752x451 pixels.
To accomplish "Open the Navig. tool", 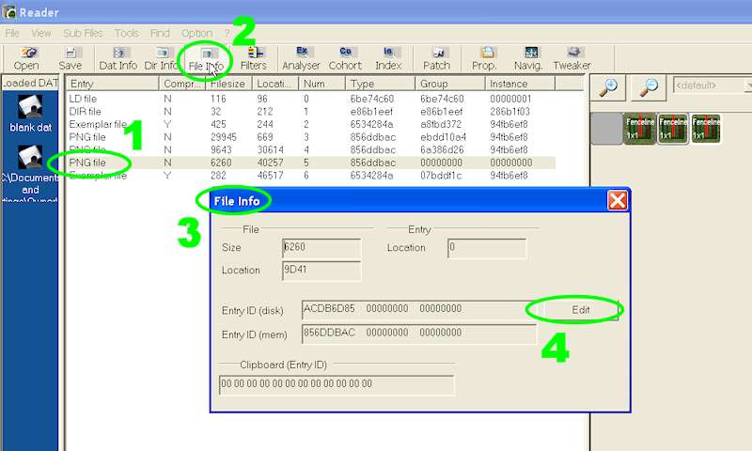I will [528, 58].
